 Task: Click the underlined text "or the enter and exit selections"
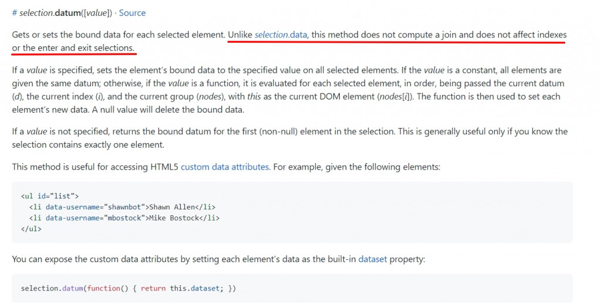73,48
